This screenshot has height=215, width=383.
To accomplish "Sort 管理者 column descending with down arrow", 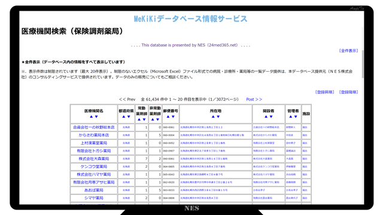I will click(x=296, y=117).
